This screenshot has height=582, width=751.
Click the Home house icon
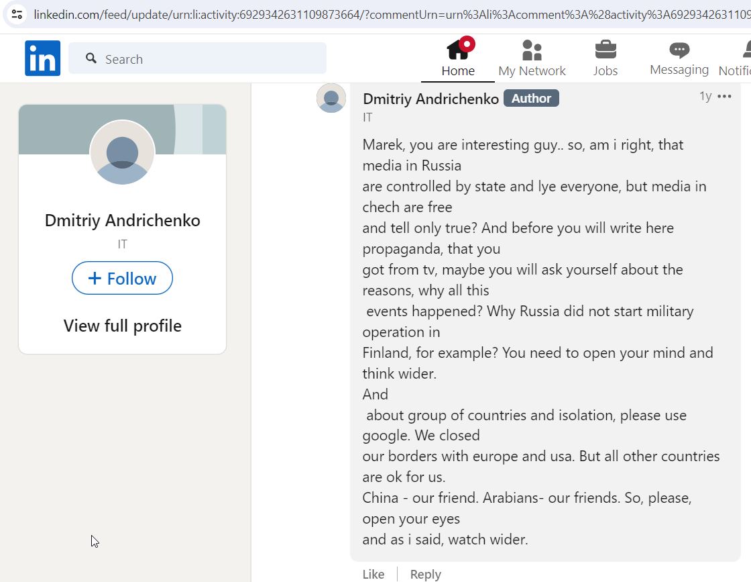tap(458, 49)
